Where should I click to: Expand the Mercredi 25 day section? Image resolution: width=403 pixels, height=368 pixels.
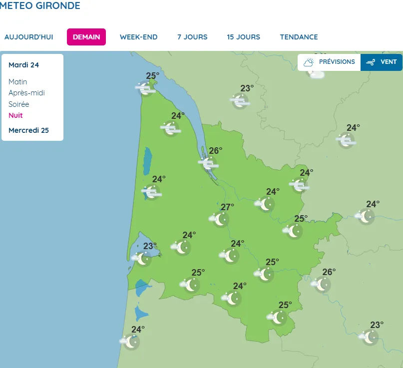coord(29,130)
